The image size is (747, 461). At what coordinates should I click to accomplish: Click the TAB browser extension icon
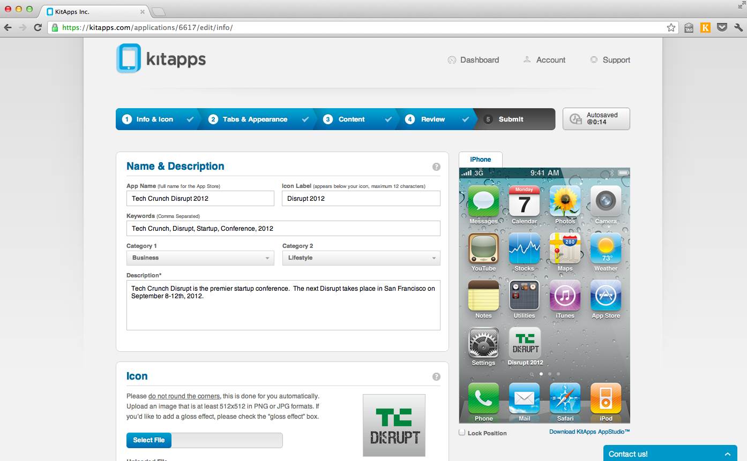[689, 27]
